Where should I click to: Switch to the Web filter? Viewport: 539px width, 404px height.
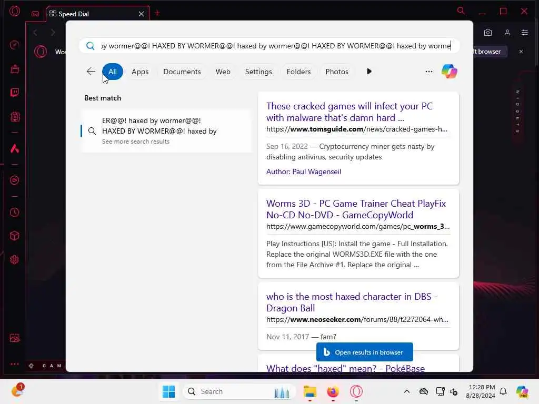pos(223,72)
